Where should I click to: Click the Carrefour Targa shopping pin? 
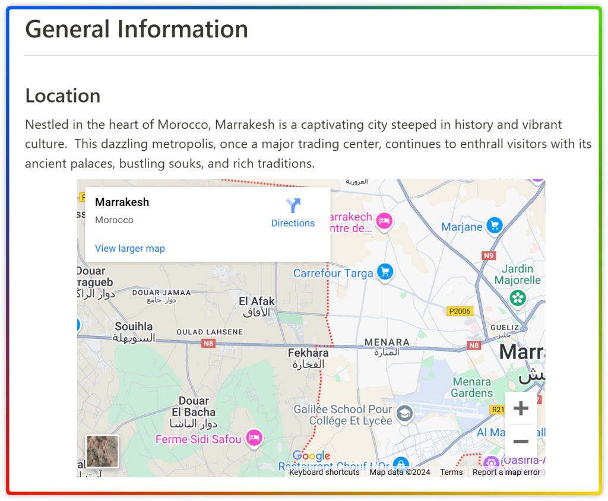[x=385, y=272]
